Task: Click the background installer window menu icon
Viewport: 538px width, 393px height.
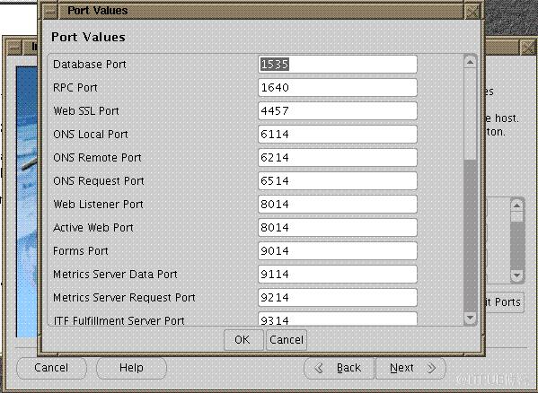Action: coord(14,47)
